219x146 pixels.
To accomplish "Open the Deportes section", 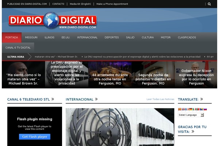I will coord(112,38).
